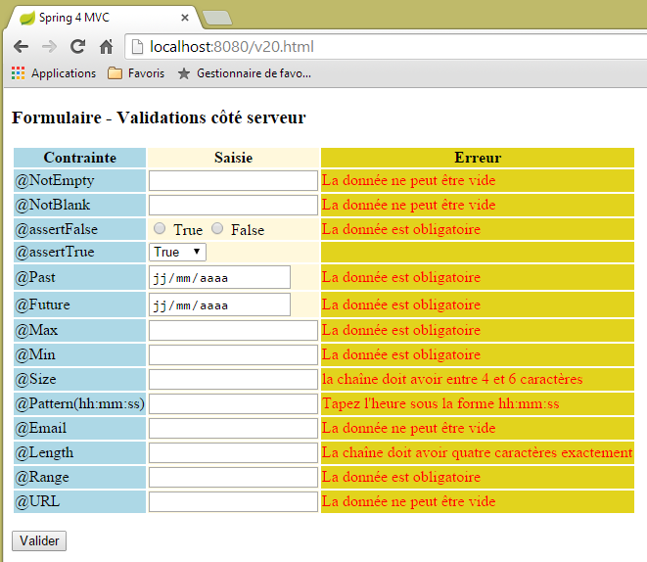
Task: Focus the @URL text field
Action: click(x=233, y=502)
